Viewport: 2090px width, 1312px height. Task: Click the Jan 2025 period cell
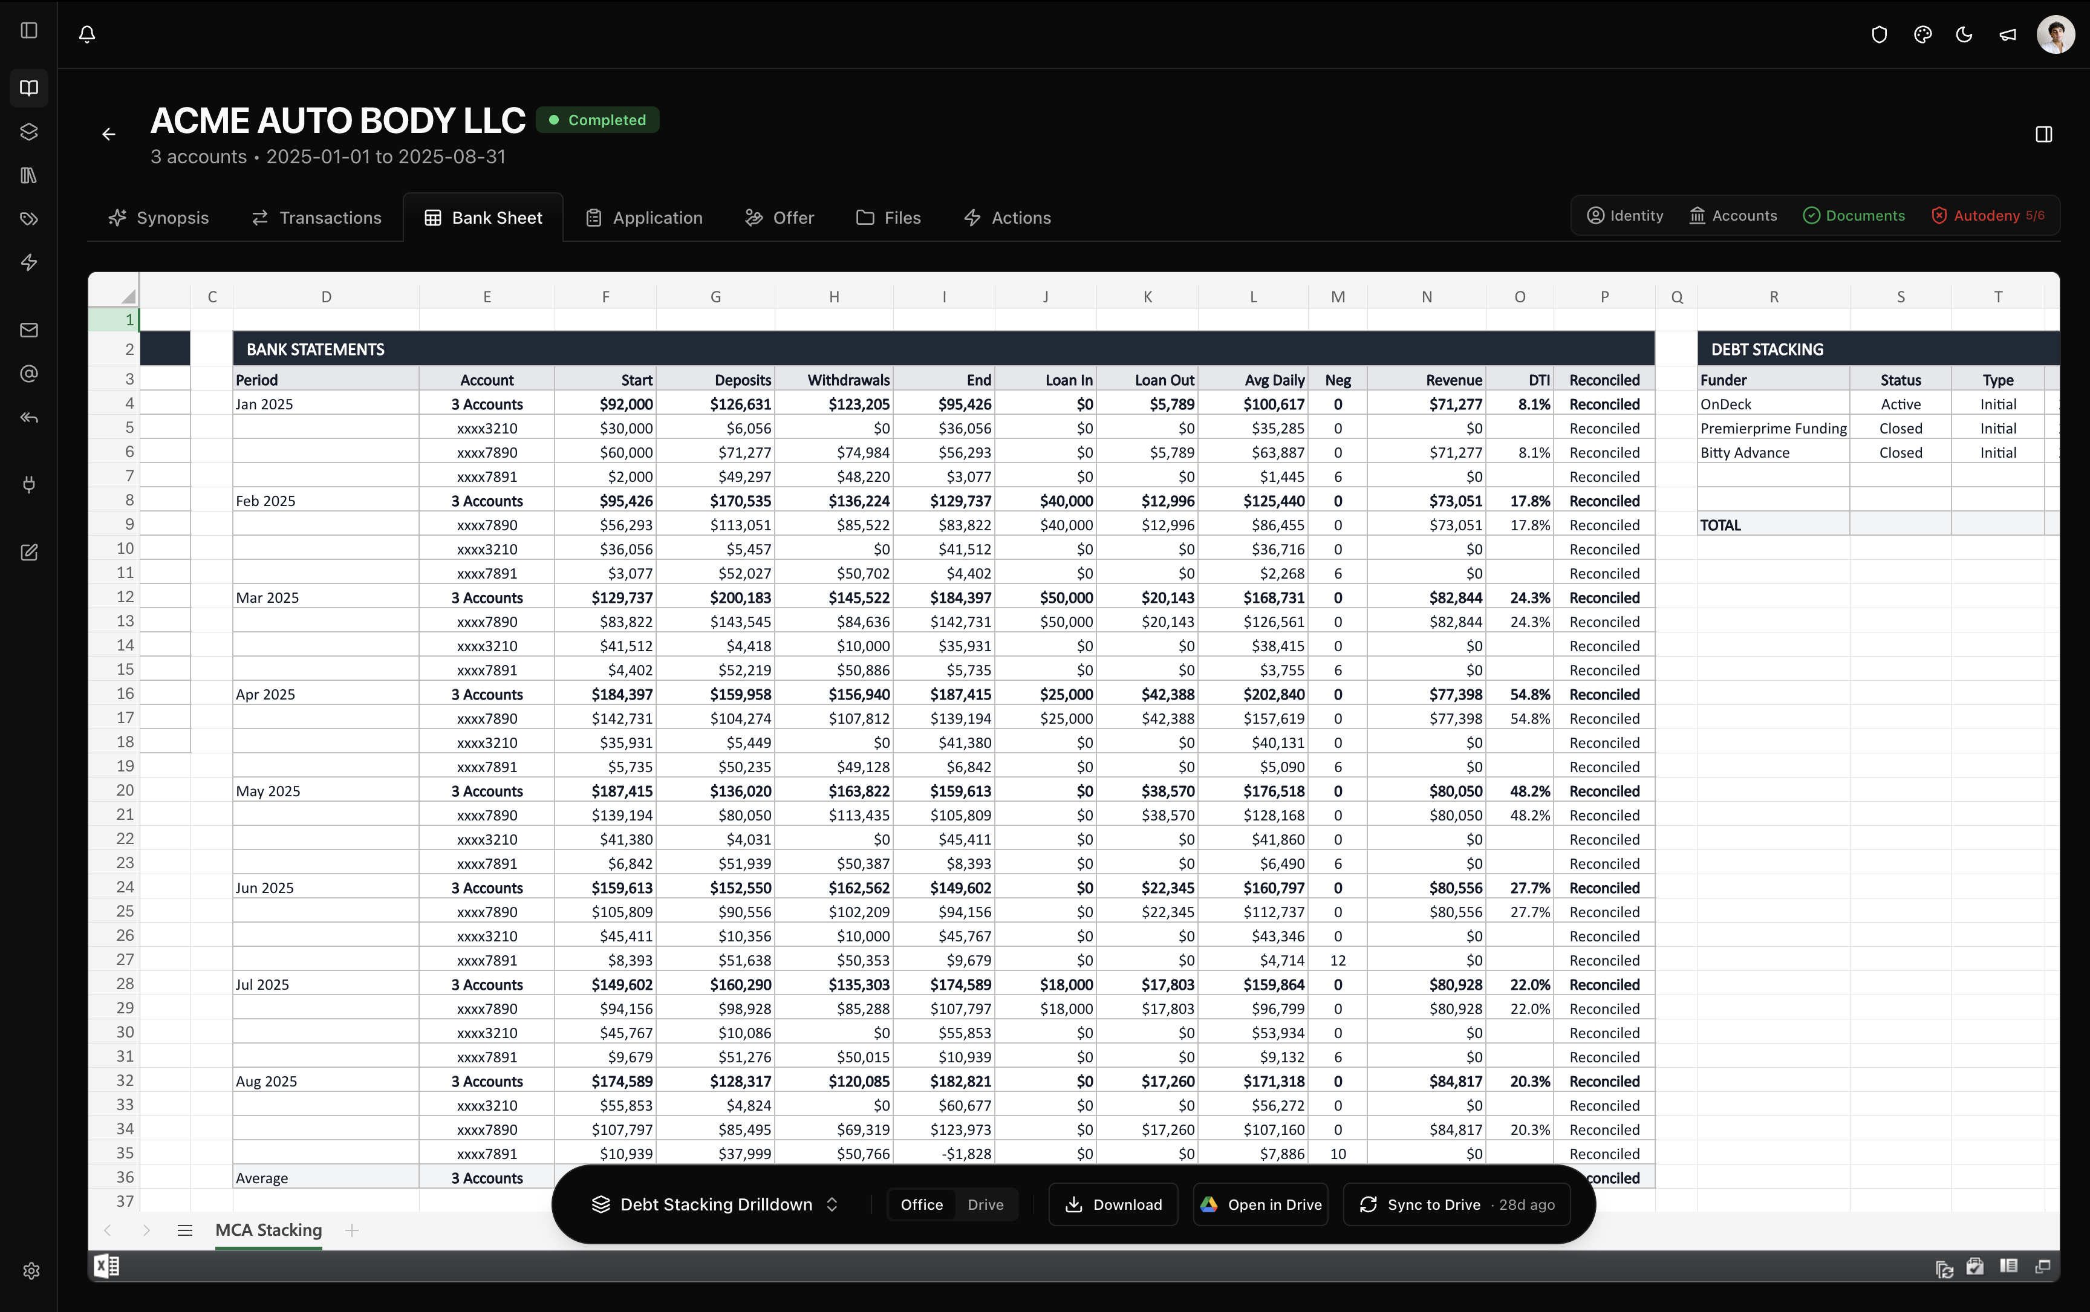(x=327, y=404)
